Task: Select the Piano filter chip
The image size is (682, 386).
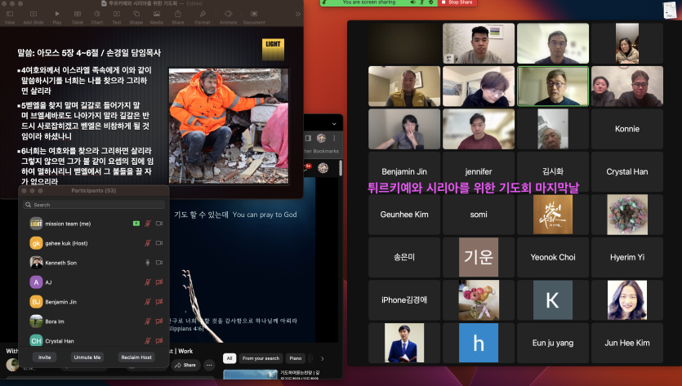Action: (x=296, y=358)
